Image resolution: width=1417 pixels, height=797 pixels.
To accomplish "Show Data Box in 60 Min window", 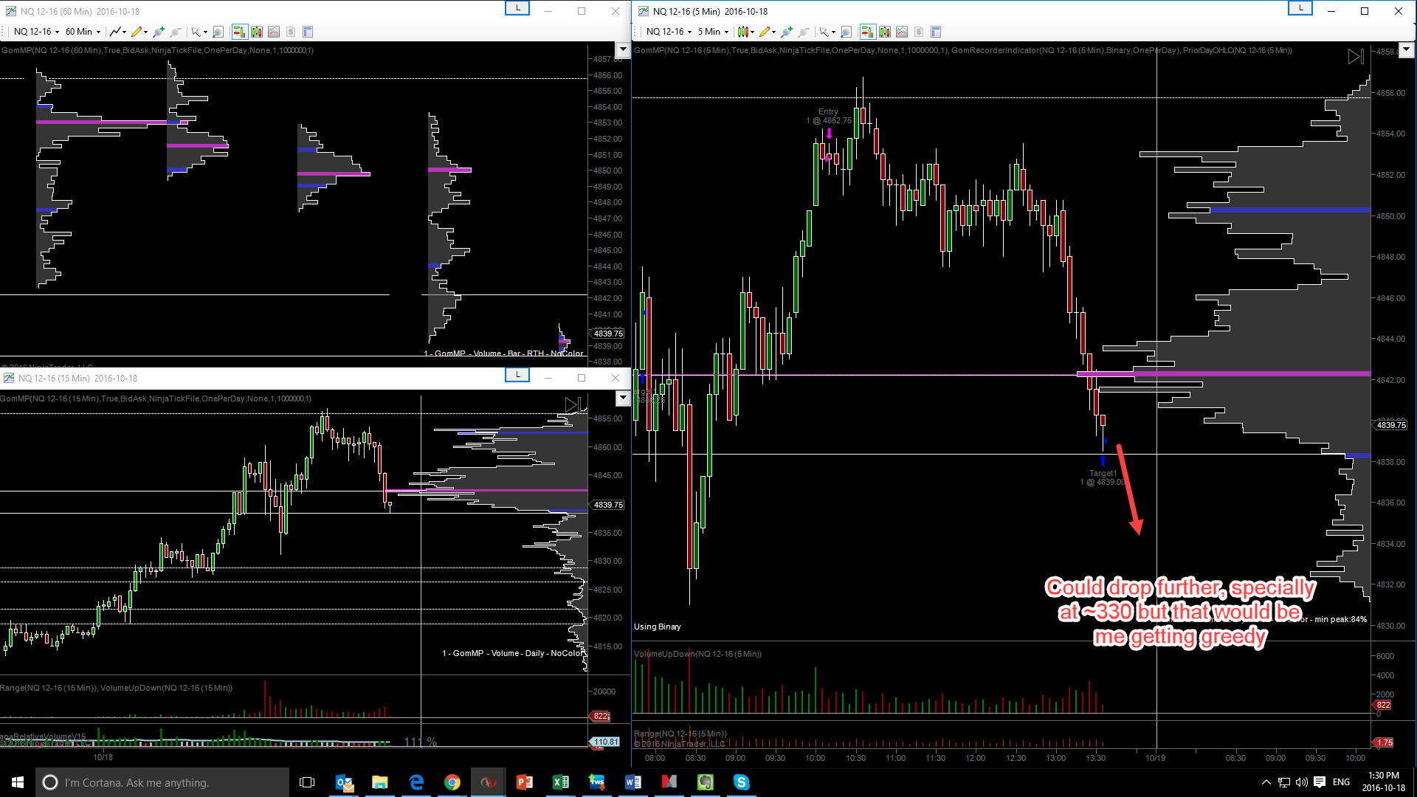I will [x=218, y=32].
